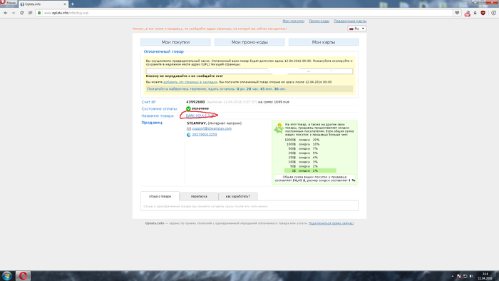Click the STEAMPAY seller name
Image resolution: width=499 pixels, height=281 pixels.
(197, 123)
